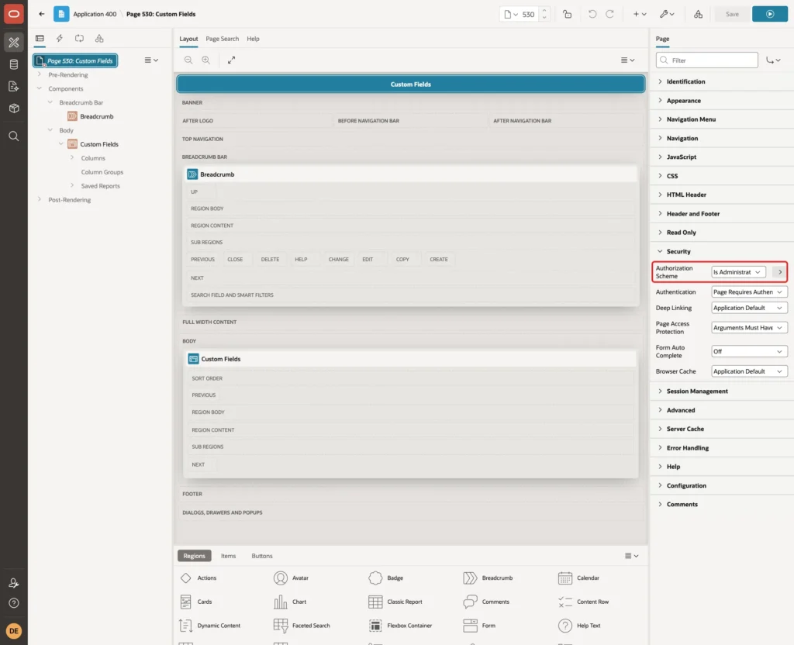Open the help question mark icon

coord(14,603)
